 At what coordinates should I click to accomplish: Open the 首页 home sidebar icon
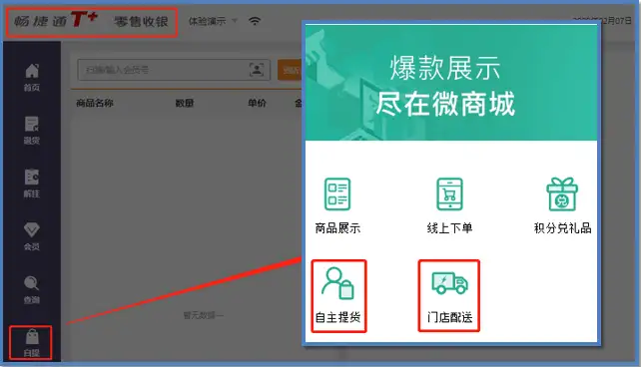pos(32,71)
